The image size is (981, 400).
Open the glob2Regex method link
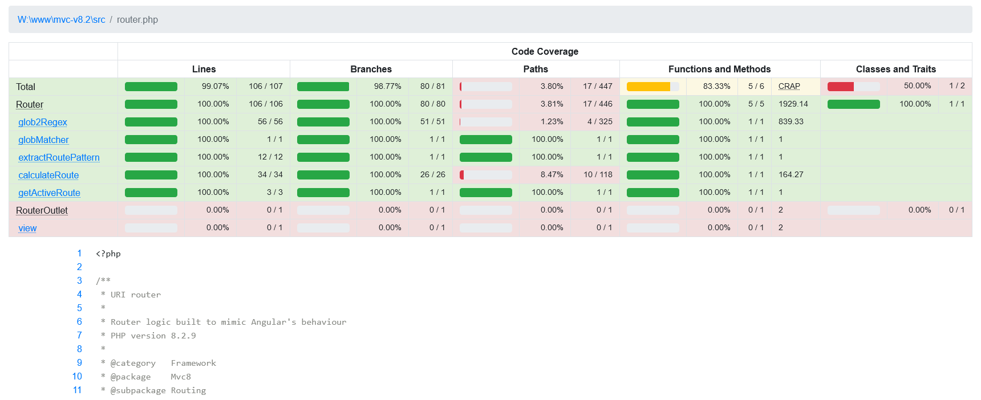coord(43,122)
